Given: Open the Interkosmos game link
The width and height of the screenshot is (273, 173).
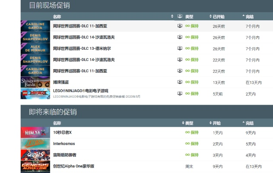Looking at the screenshot, I should point(64,144).
